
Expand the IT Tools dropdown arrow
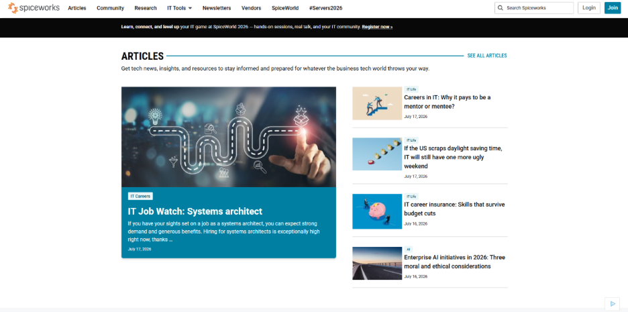[x=190, y=8]
